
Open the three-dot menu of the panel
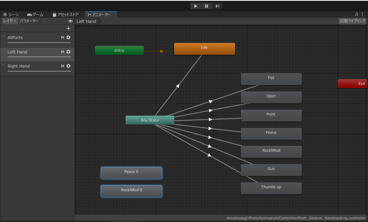362,14
